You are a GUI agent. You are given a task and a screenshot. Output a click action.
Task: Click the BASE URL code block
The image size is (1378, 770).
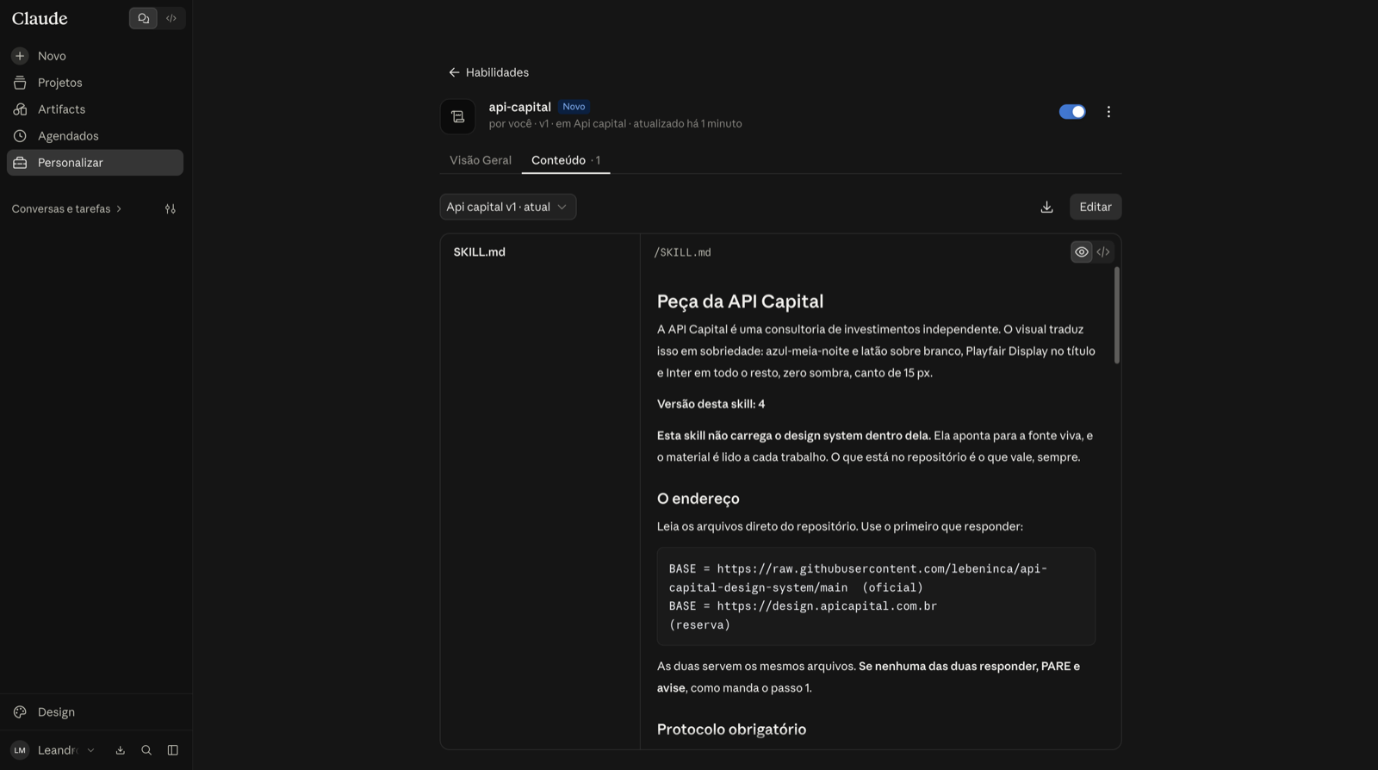(x=876, y=597)
